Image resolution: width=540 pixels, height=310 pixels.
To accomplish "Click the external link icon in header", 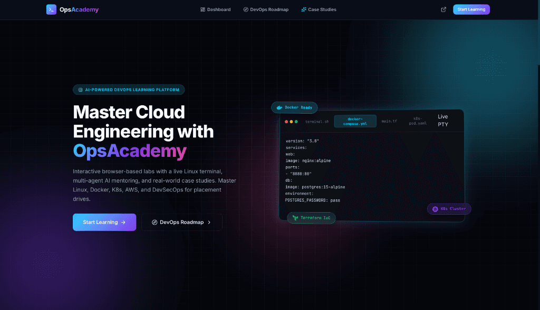I will pos(443,9).
